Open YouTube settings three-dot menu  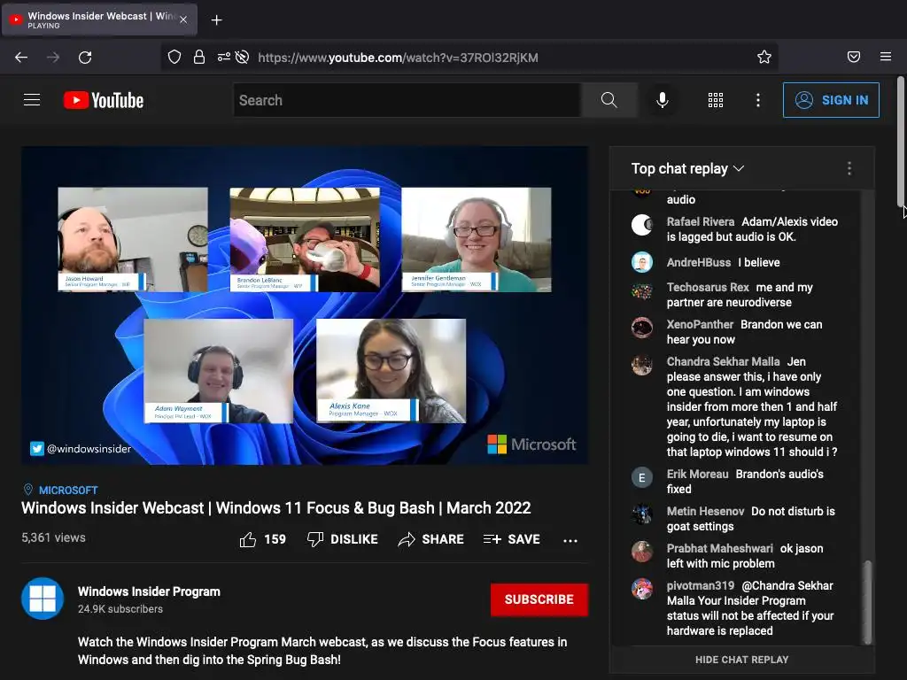coord(758,100)
